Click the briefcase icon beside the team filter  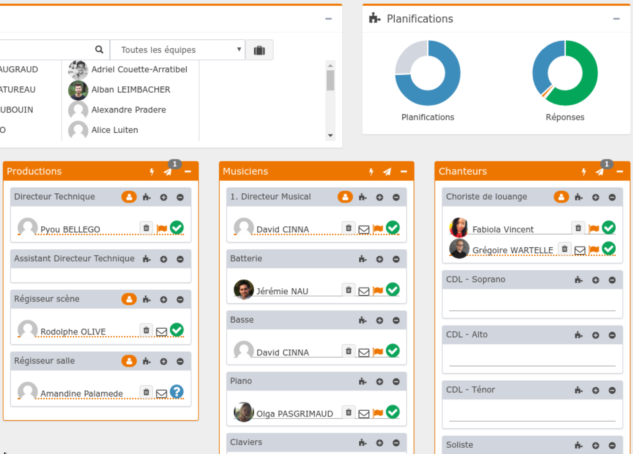click(x=259, y=49)
